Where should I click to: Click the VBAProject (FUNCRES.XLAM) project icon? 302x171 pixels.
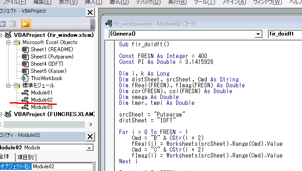point(8,114)
